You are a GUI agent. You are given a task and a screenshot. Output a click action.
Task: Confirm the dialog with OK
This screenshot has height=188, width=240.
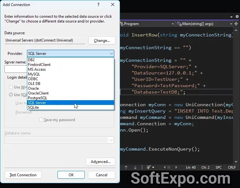tap(71, 175)
